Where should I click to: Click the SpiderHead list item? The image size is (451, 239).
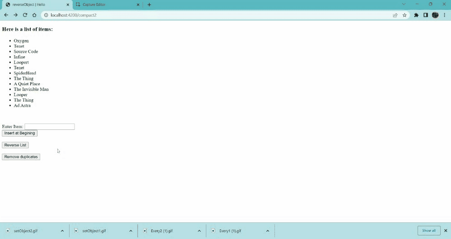point(25,73)
